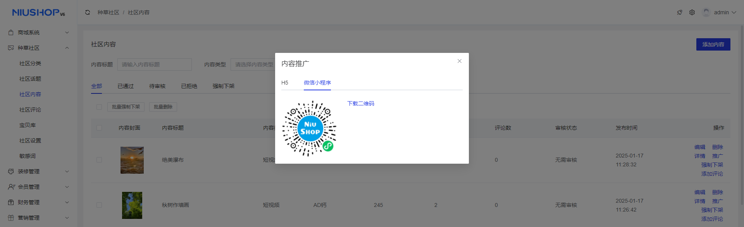The height and width of the screenshot is (227, 744).
Task: Switch to the 待审核 tab
Action: 157,86
